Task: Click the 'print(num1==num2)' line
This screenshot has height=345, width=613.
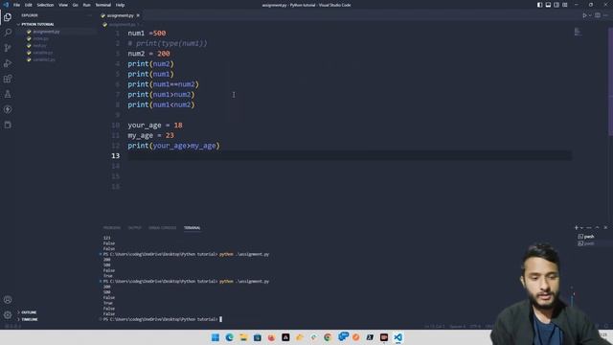Action: coord(163,84)
